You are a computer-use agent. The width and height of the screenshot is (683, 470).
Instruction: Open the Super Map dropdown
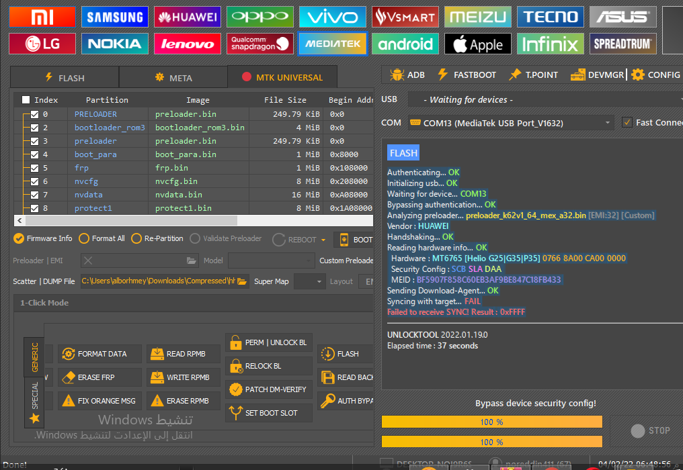[x=310, y=281]
